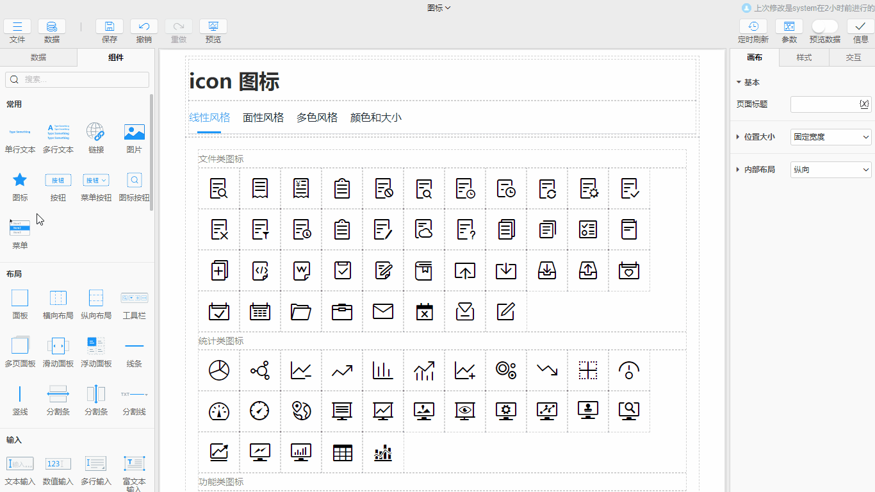
Task: Select the pie chart icon in statistics
Action: point(219,370)
